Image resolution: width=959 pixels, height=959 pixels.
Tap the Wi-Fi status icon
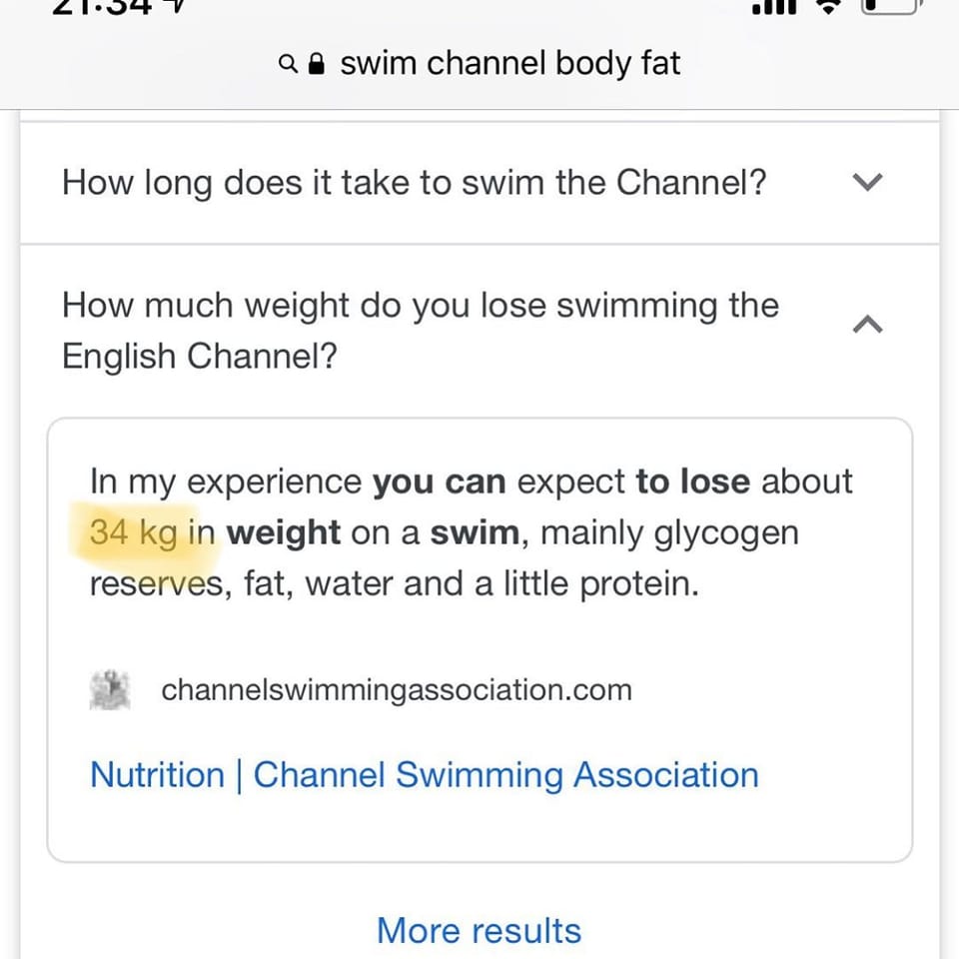pos(829,6)
